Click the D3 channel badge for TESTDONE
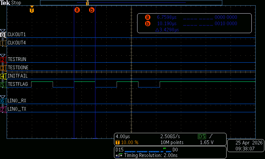 (3, 68)
